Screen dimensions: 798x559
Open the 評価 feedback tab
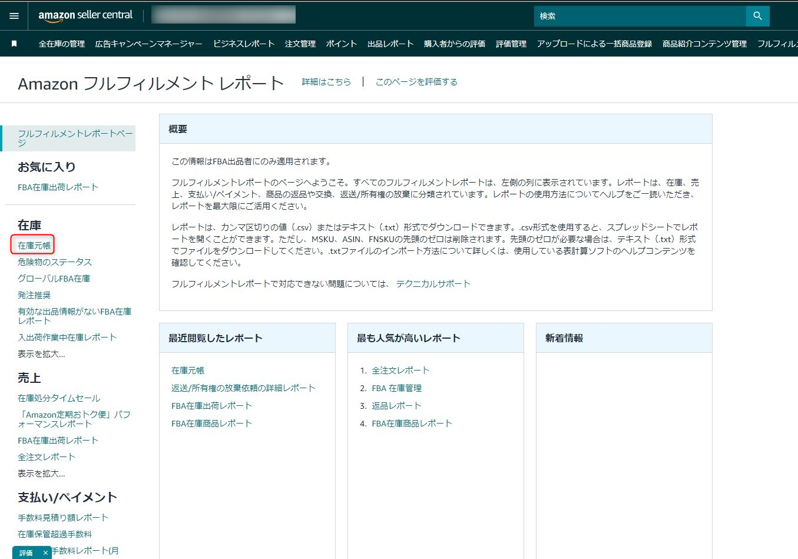click(x=26, y=553)
